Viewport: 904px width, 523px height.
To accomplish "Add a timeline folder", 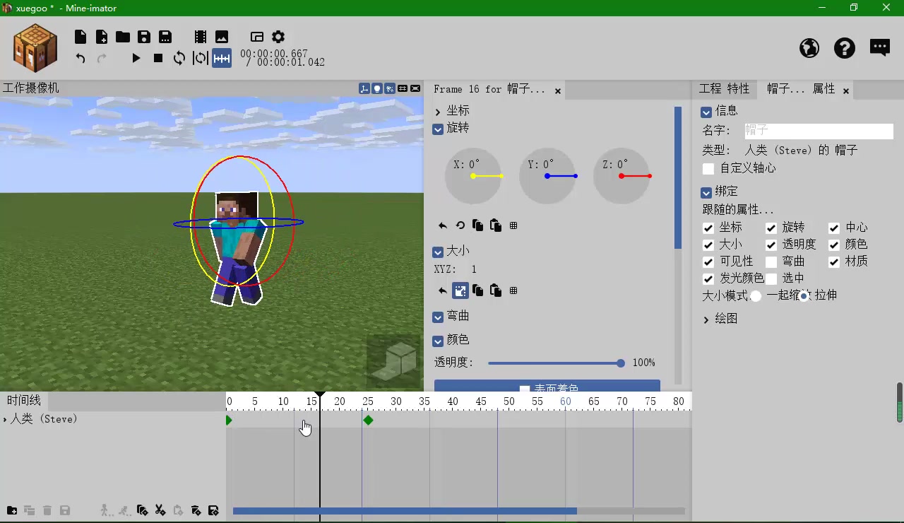I will (12, 510).
